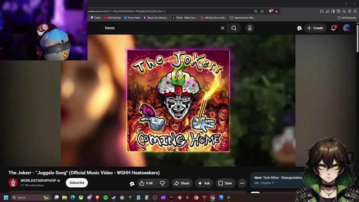Image resolution: width=359 pixels, height=202 pixels.
Task: Open the YouTube account avatar menu
Action: pos(347,28)
